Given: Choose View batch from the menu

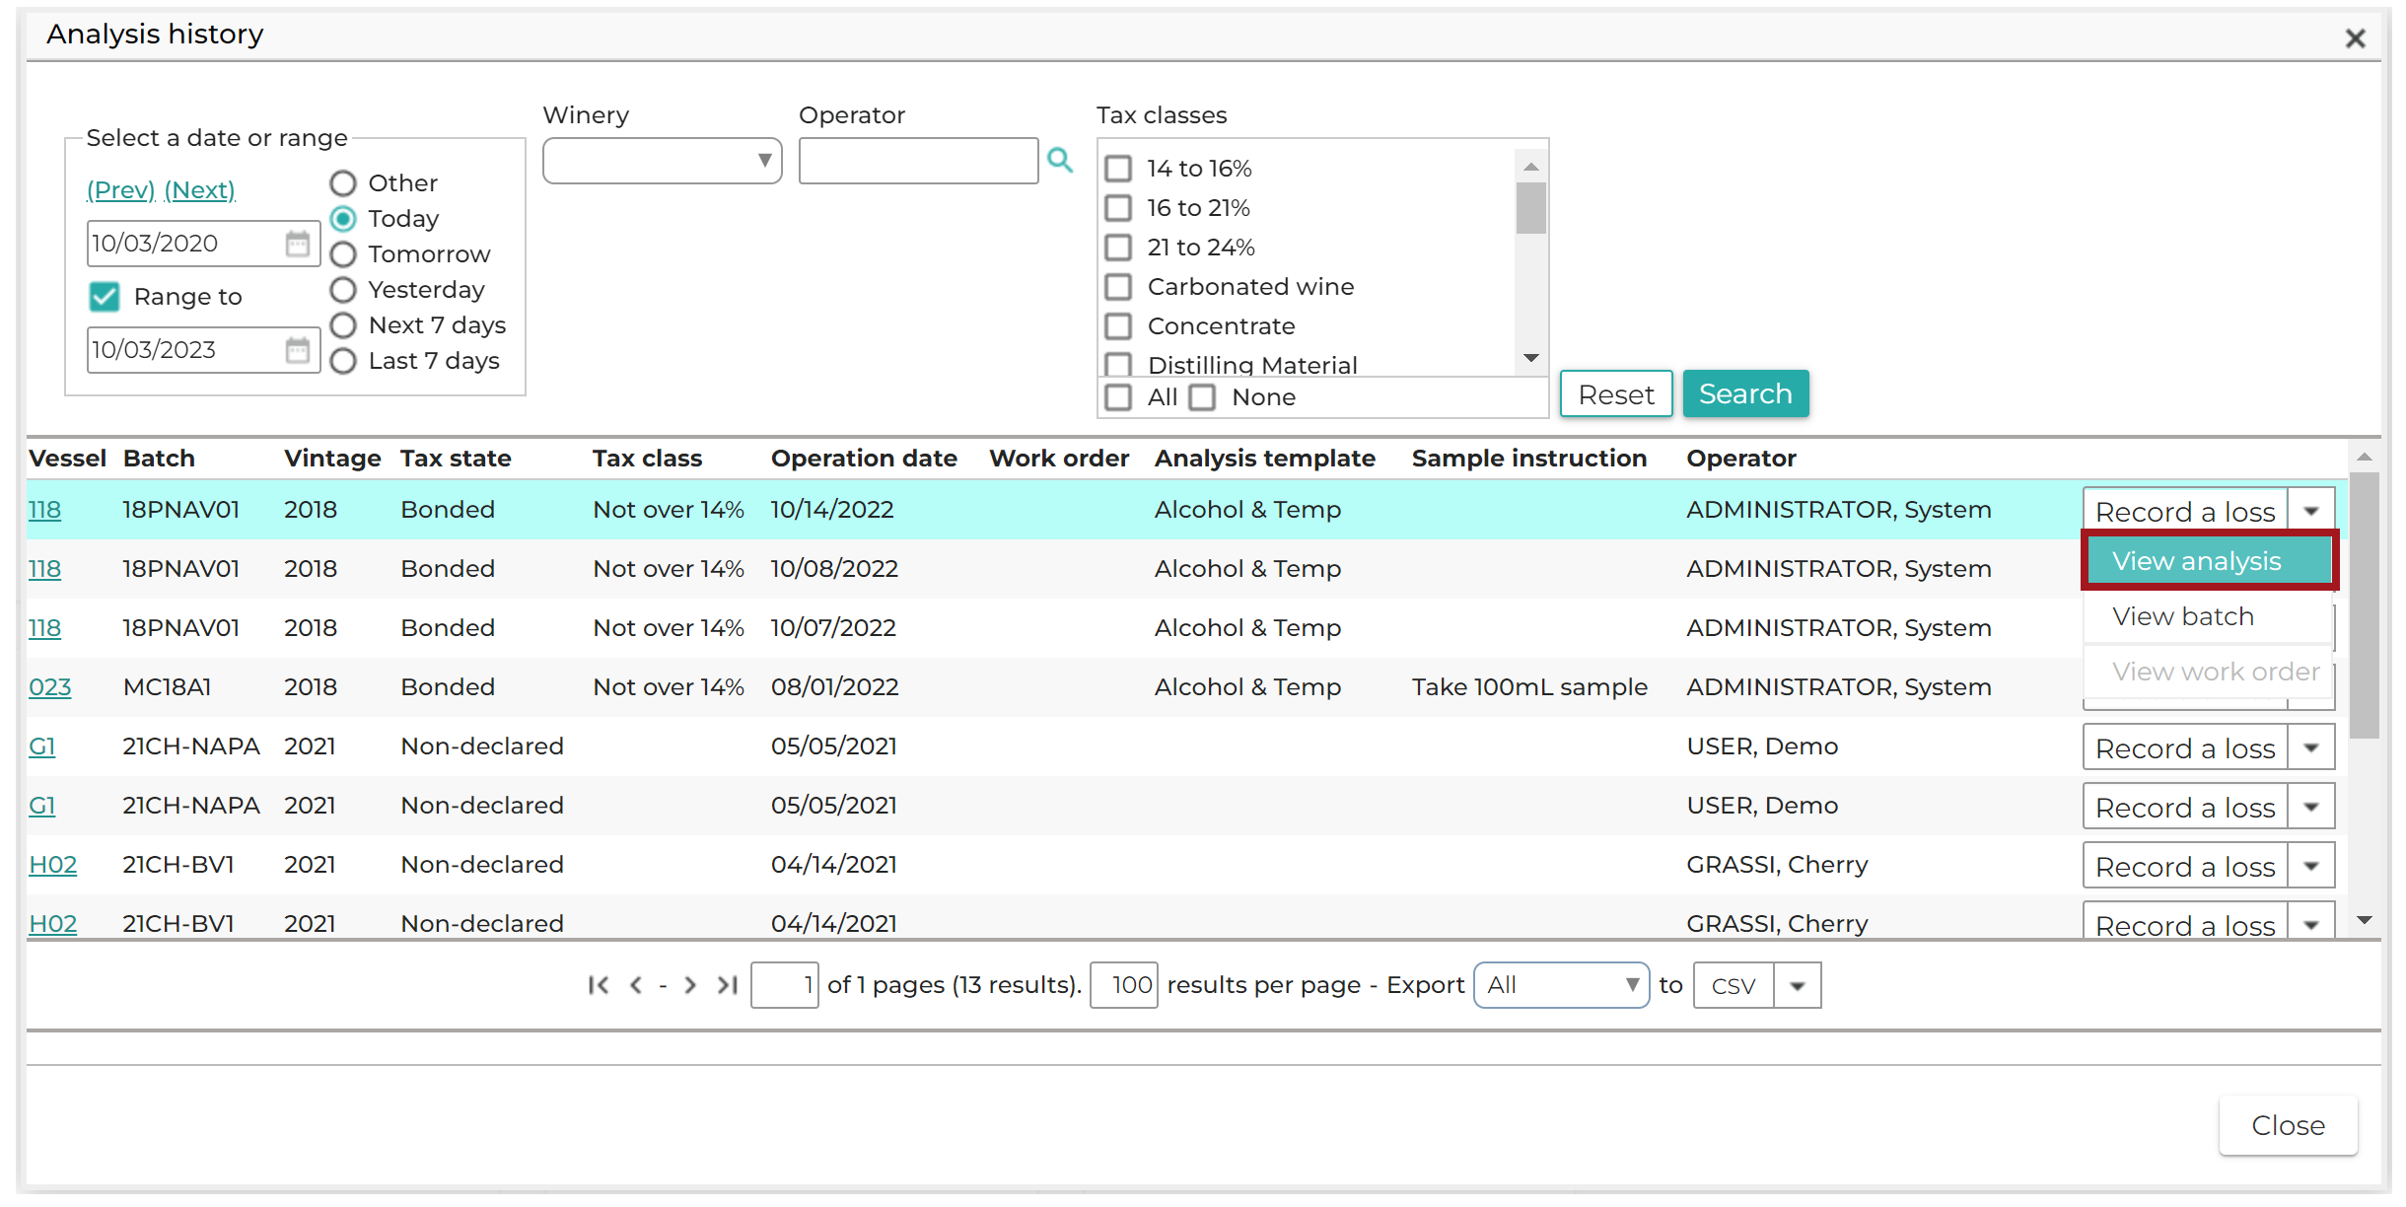Looking at the screenshot, I should click(2209, 616).
